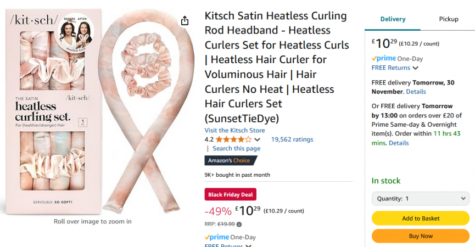Click the share icon above the product image
The width and height of the screenshot is (475, 247).
pos(185,21)
